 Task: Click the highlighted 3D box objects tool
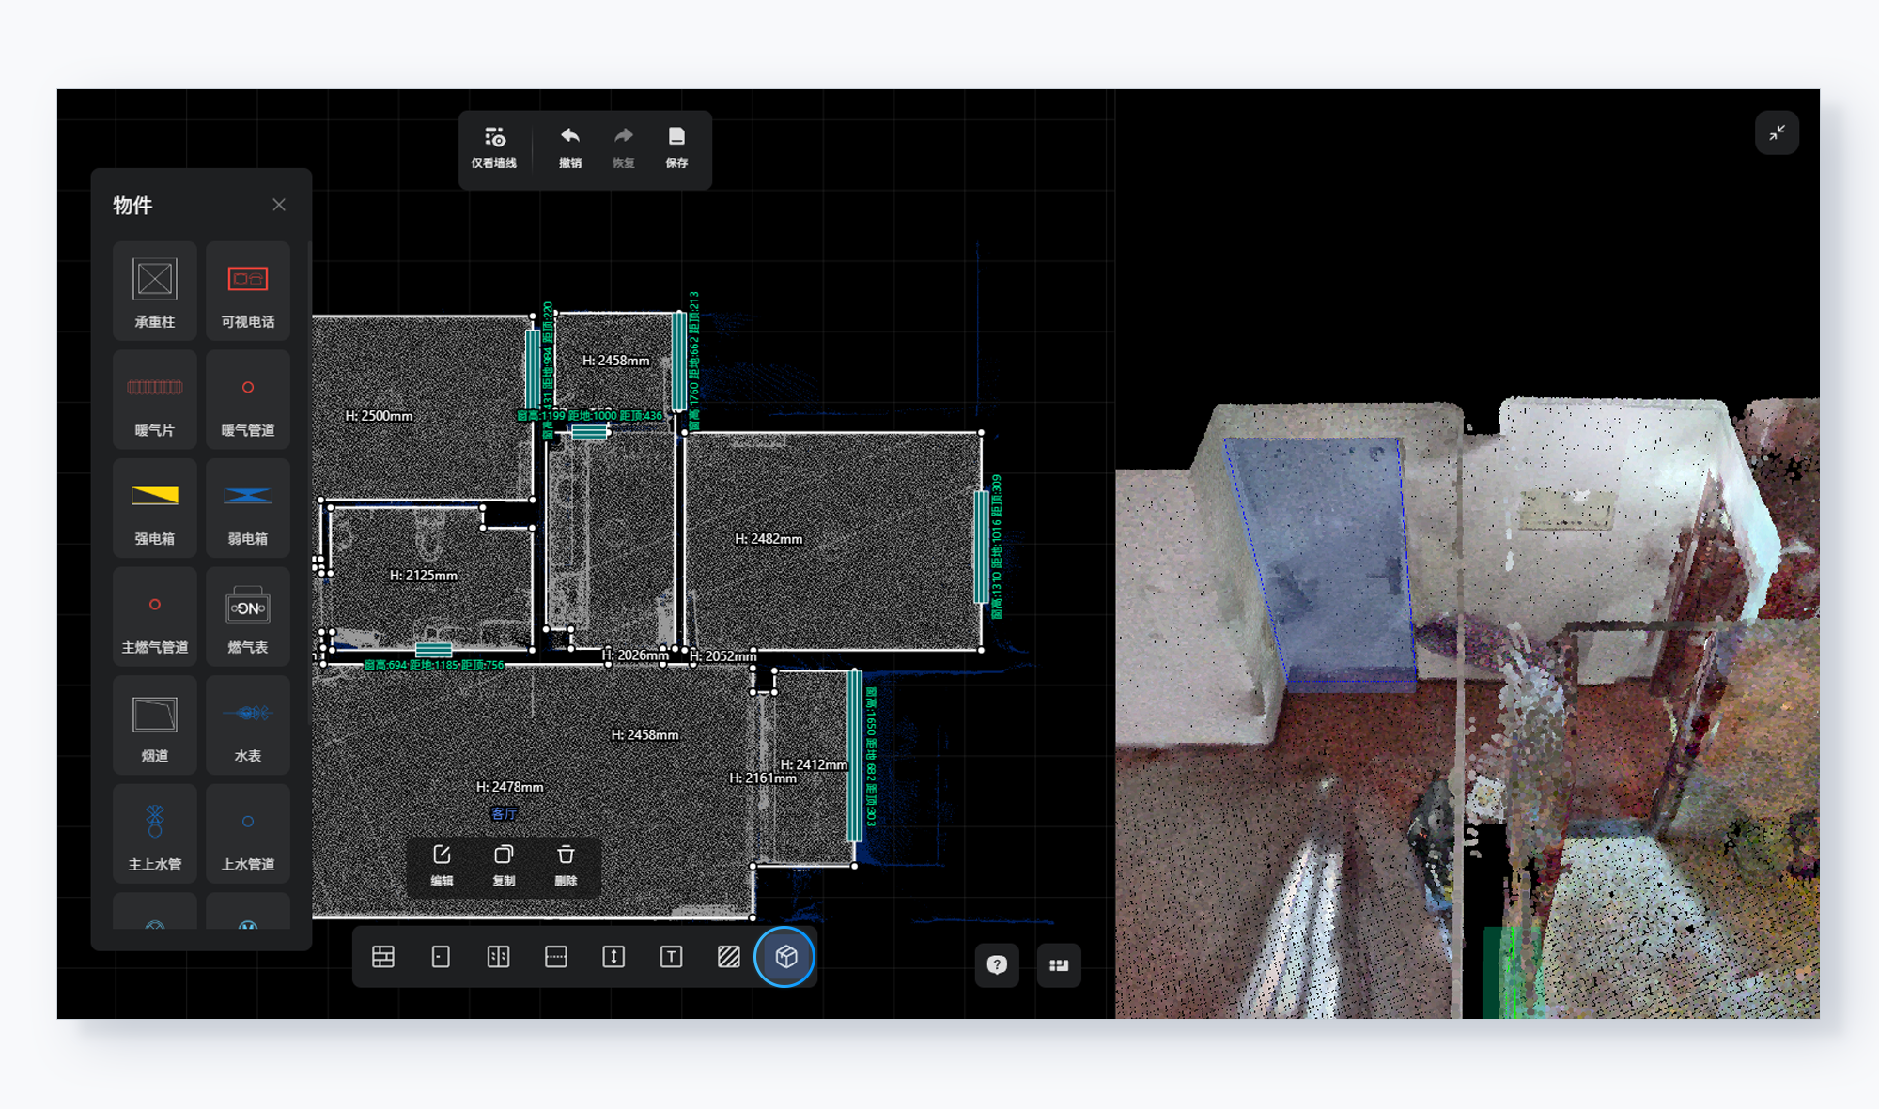click(785, 957)
